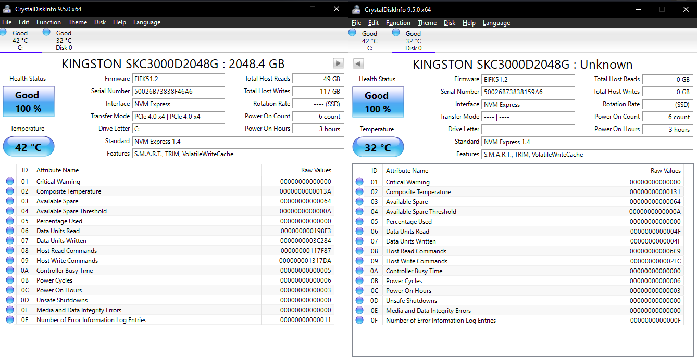Select Disk 0 tab in left window
Screen dimensions: 697x358
(64, 40)
